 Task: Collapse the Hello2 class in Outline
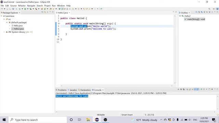click(x=180, y=16)
